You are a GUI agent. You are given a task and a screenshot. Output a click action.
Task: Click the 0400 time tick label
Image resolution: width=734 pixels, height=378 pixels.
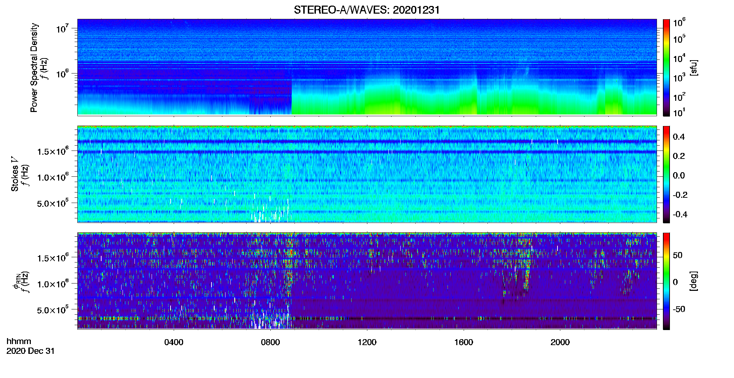174,342
